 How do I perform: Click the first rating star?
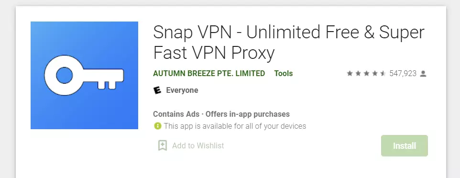(x=350, y=73)
